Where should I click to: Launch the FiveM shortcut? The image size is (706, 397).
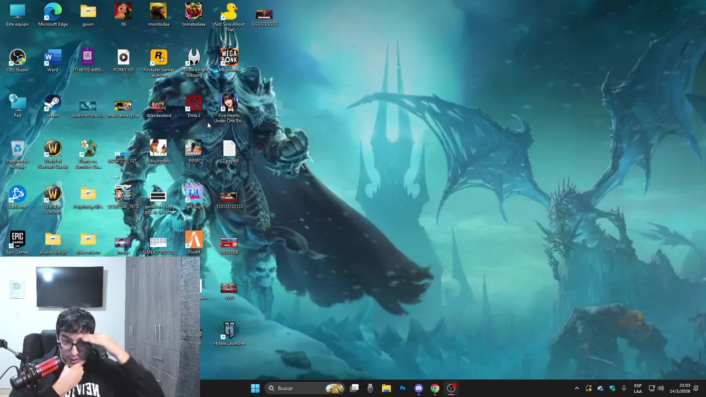194,243
